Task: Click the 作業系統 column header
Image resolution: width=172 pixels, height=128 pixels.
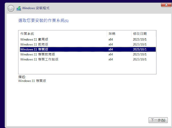Action: point(63,34)
